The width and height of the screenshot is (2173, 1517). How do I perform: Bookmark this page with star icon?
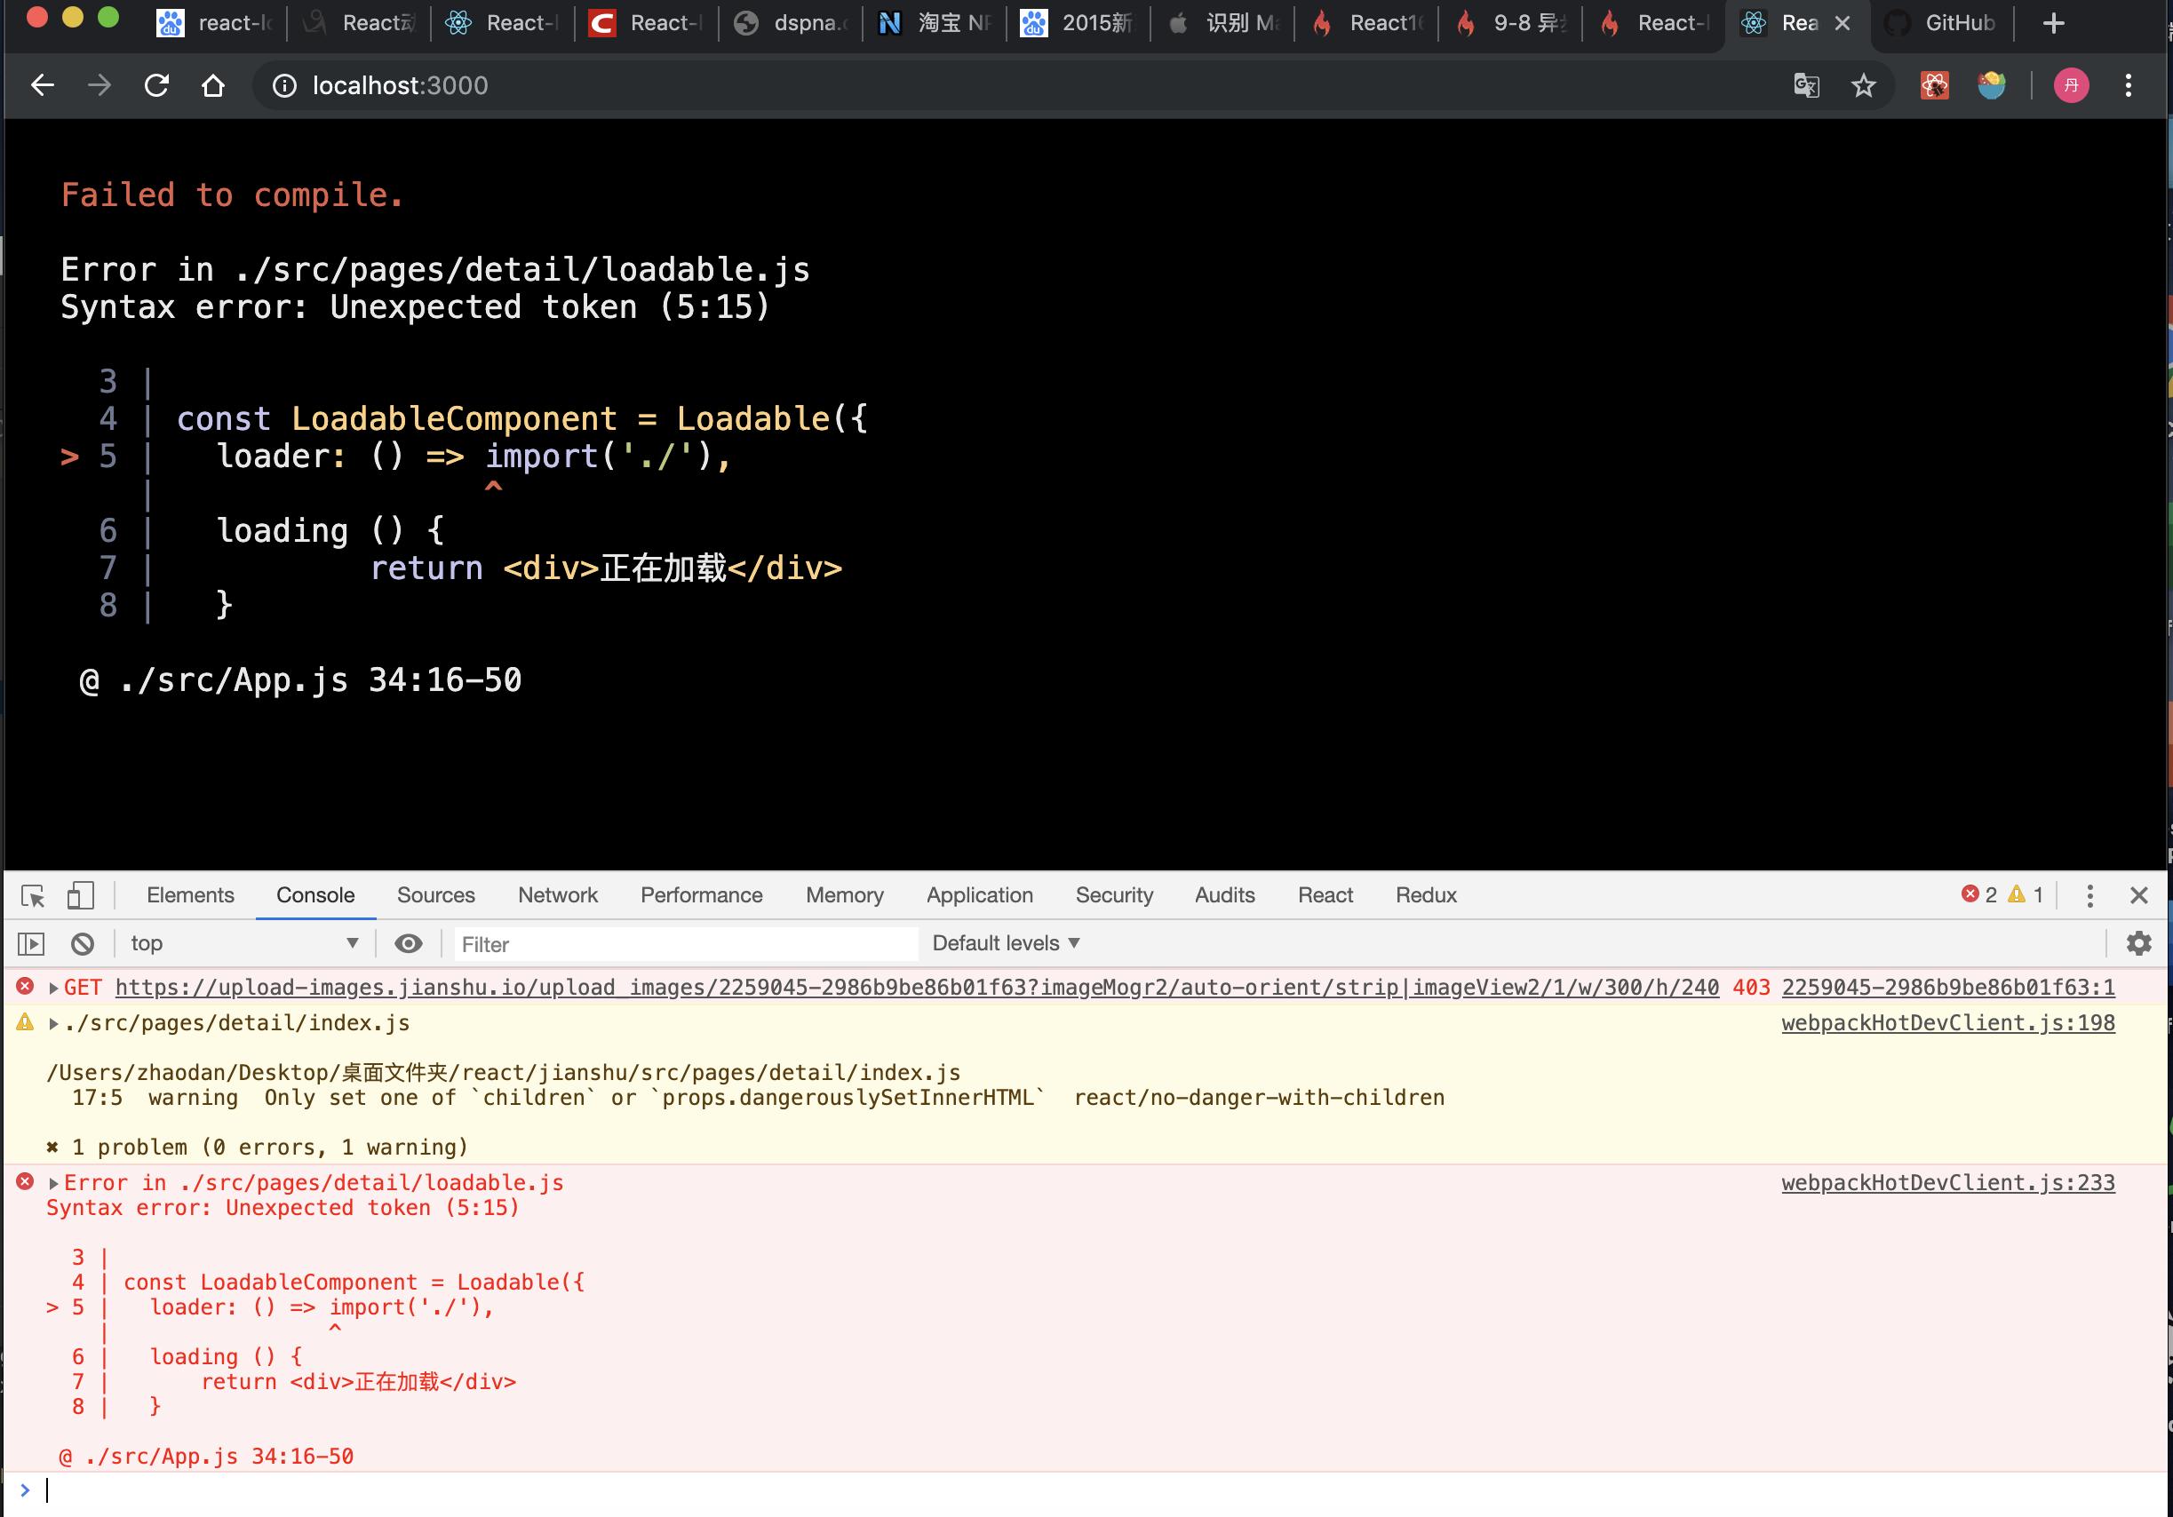[x=1863, y=86]
